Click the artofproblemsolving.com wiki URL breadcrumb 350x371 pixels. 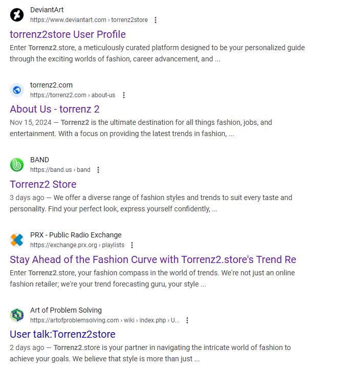tap(105, 320)
